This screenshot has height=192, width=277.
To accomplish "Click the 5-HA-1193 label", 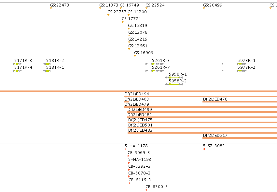I will 140,160.
